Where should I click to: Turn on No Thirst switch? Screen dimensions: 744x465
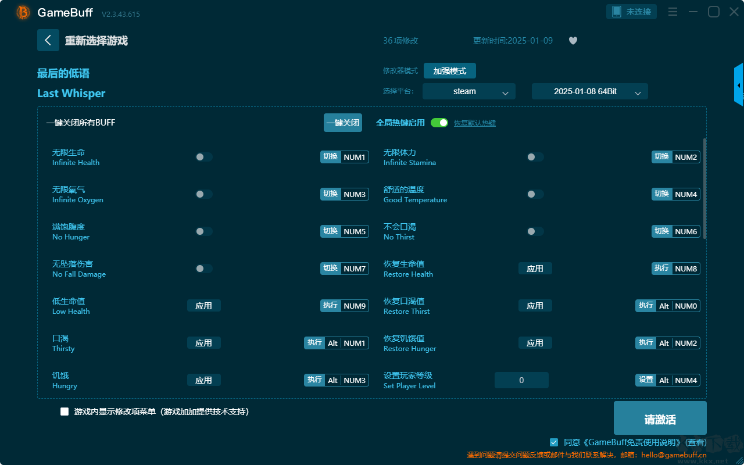coord(535,231)
